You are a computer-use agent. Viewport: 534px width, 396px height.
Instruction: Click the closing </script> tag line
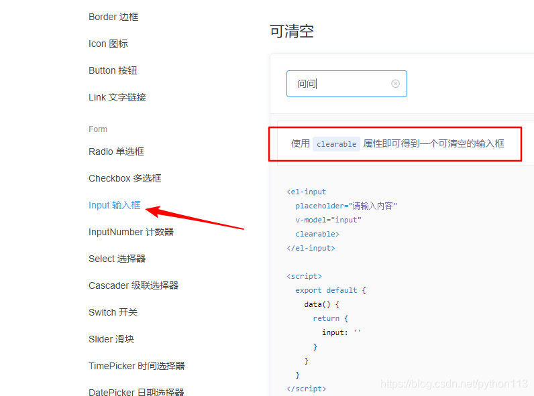click(x=307, y=389)
